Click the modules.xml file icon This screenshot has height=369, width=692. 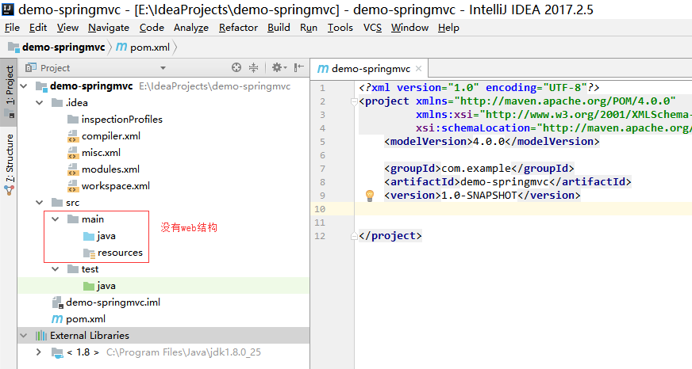(x=73, y=169)
